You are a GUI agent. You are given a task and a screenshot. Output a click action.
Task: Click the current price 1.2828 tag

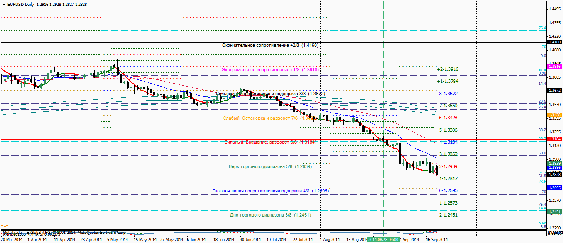coord(555,175)
